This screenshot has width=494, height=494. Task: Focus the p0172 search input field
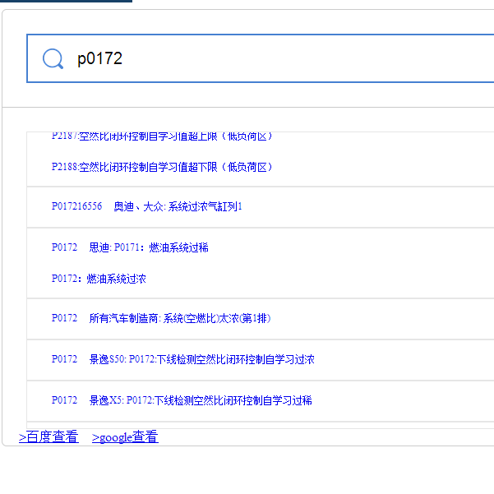coord(261,58)
